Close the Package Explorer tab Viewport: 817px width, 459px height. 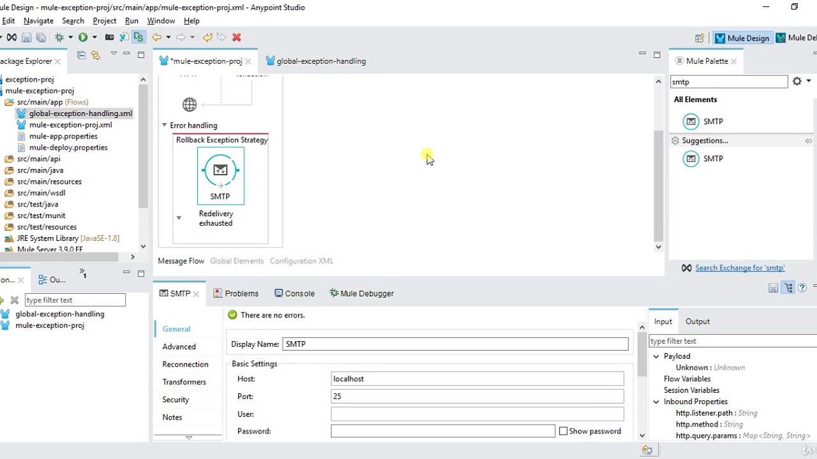click(x=57, y=61)
